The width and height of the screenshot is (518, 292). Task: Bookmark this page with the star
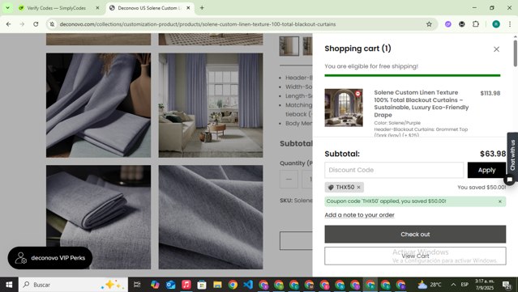pyautogui.click(x=429, y=24)
